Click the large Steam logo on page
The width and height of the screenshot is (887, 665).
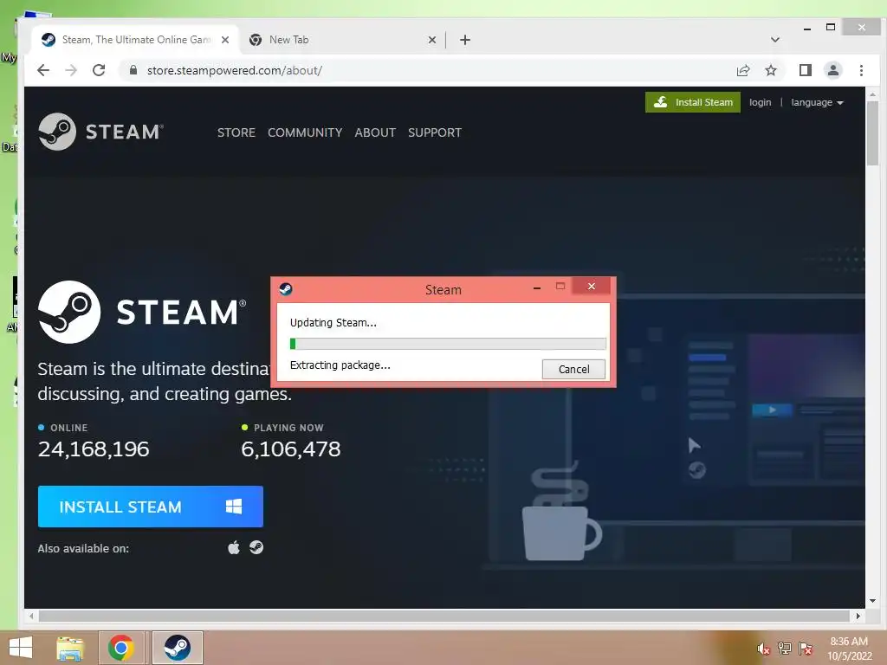[x=142, y=312]
